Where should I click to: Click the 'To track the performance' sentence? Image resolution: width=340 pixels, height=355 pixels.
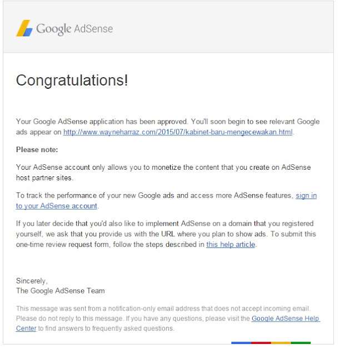coord(154,196)
